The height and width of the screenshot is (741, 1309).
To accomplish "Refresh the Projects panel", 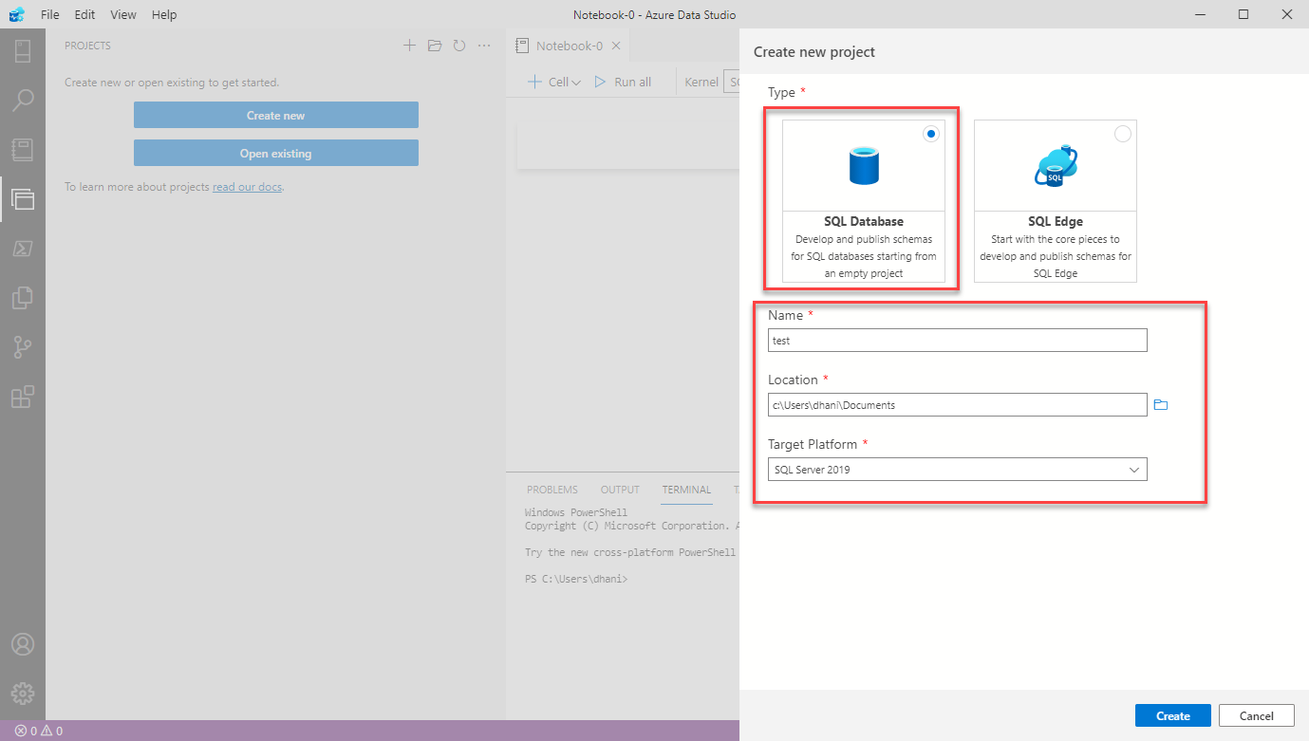I will pos(459,46).
